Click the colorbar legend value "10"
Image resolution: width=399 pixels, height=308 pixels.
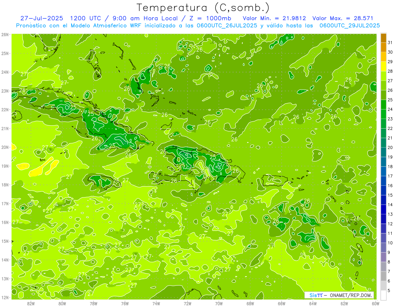point(390,243)
